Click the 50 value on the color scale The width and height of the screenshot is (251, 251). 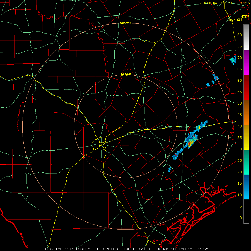240,103
